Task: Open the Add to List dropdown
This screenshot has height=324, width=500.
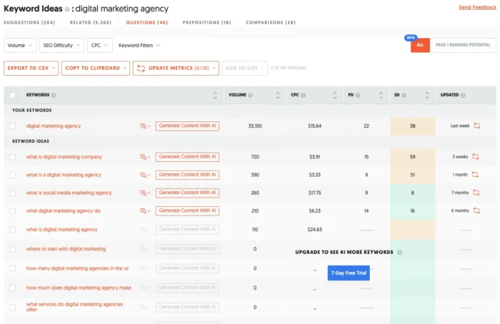Action: pyautogui.click(x=244, y=69)
